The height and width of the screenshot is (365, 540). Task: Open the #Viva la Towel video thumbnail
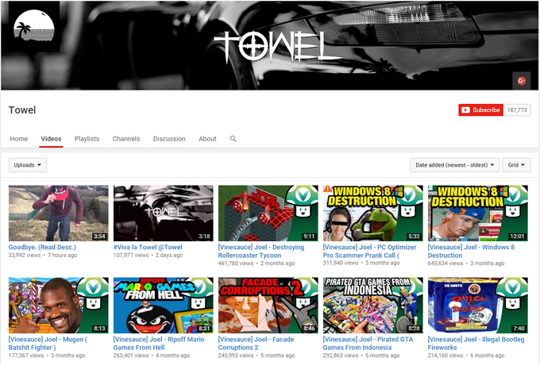point(164,213)
